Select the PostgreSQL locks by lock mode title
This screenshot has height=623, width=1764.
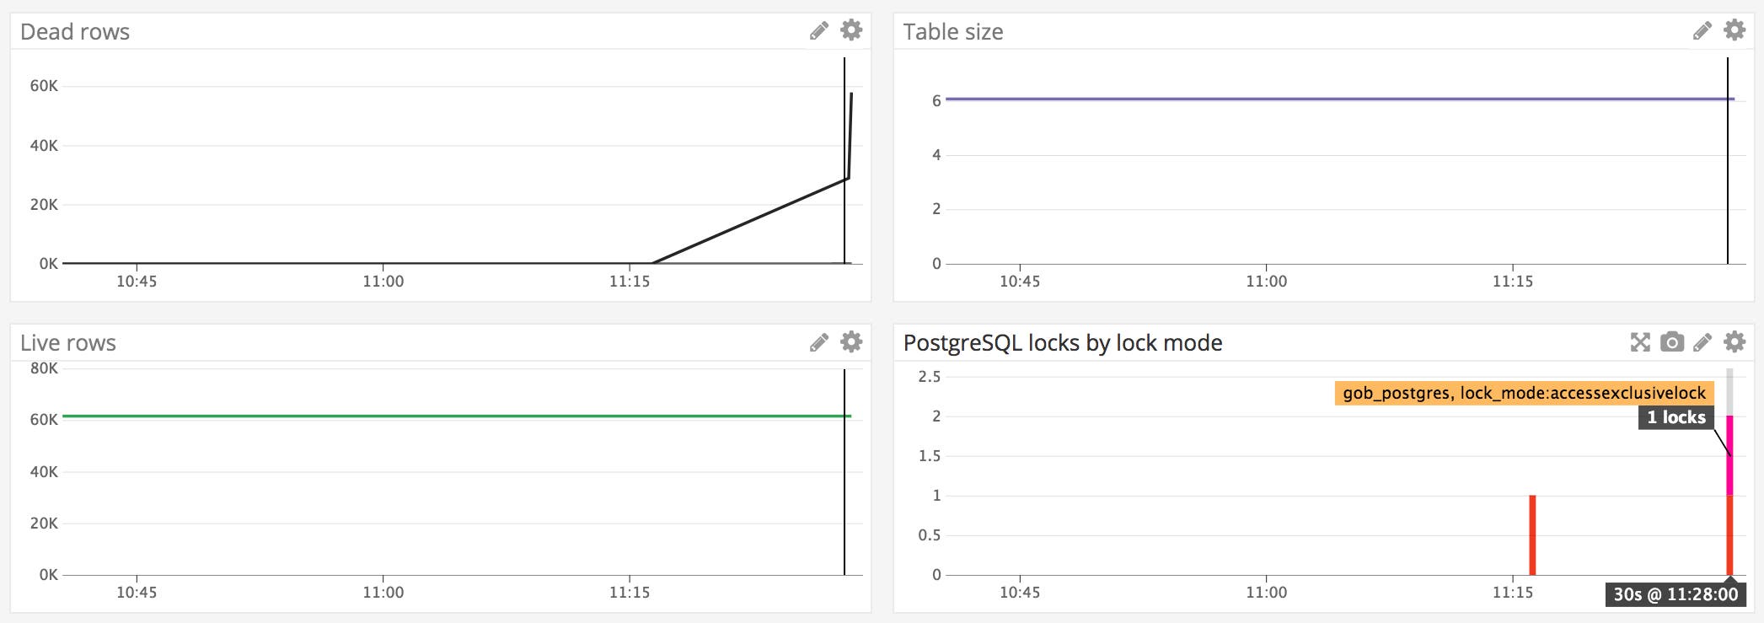1064,342
